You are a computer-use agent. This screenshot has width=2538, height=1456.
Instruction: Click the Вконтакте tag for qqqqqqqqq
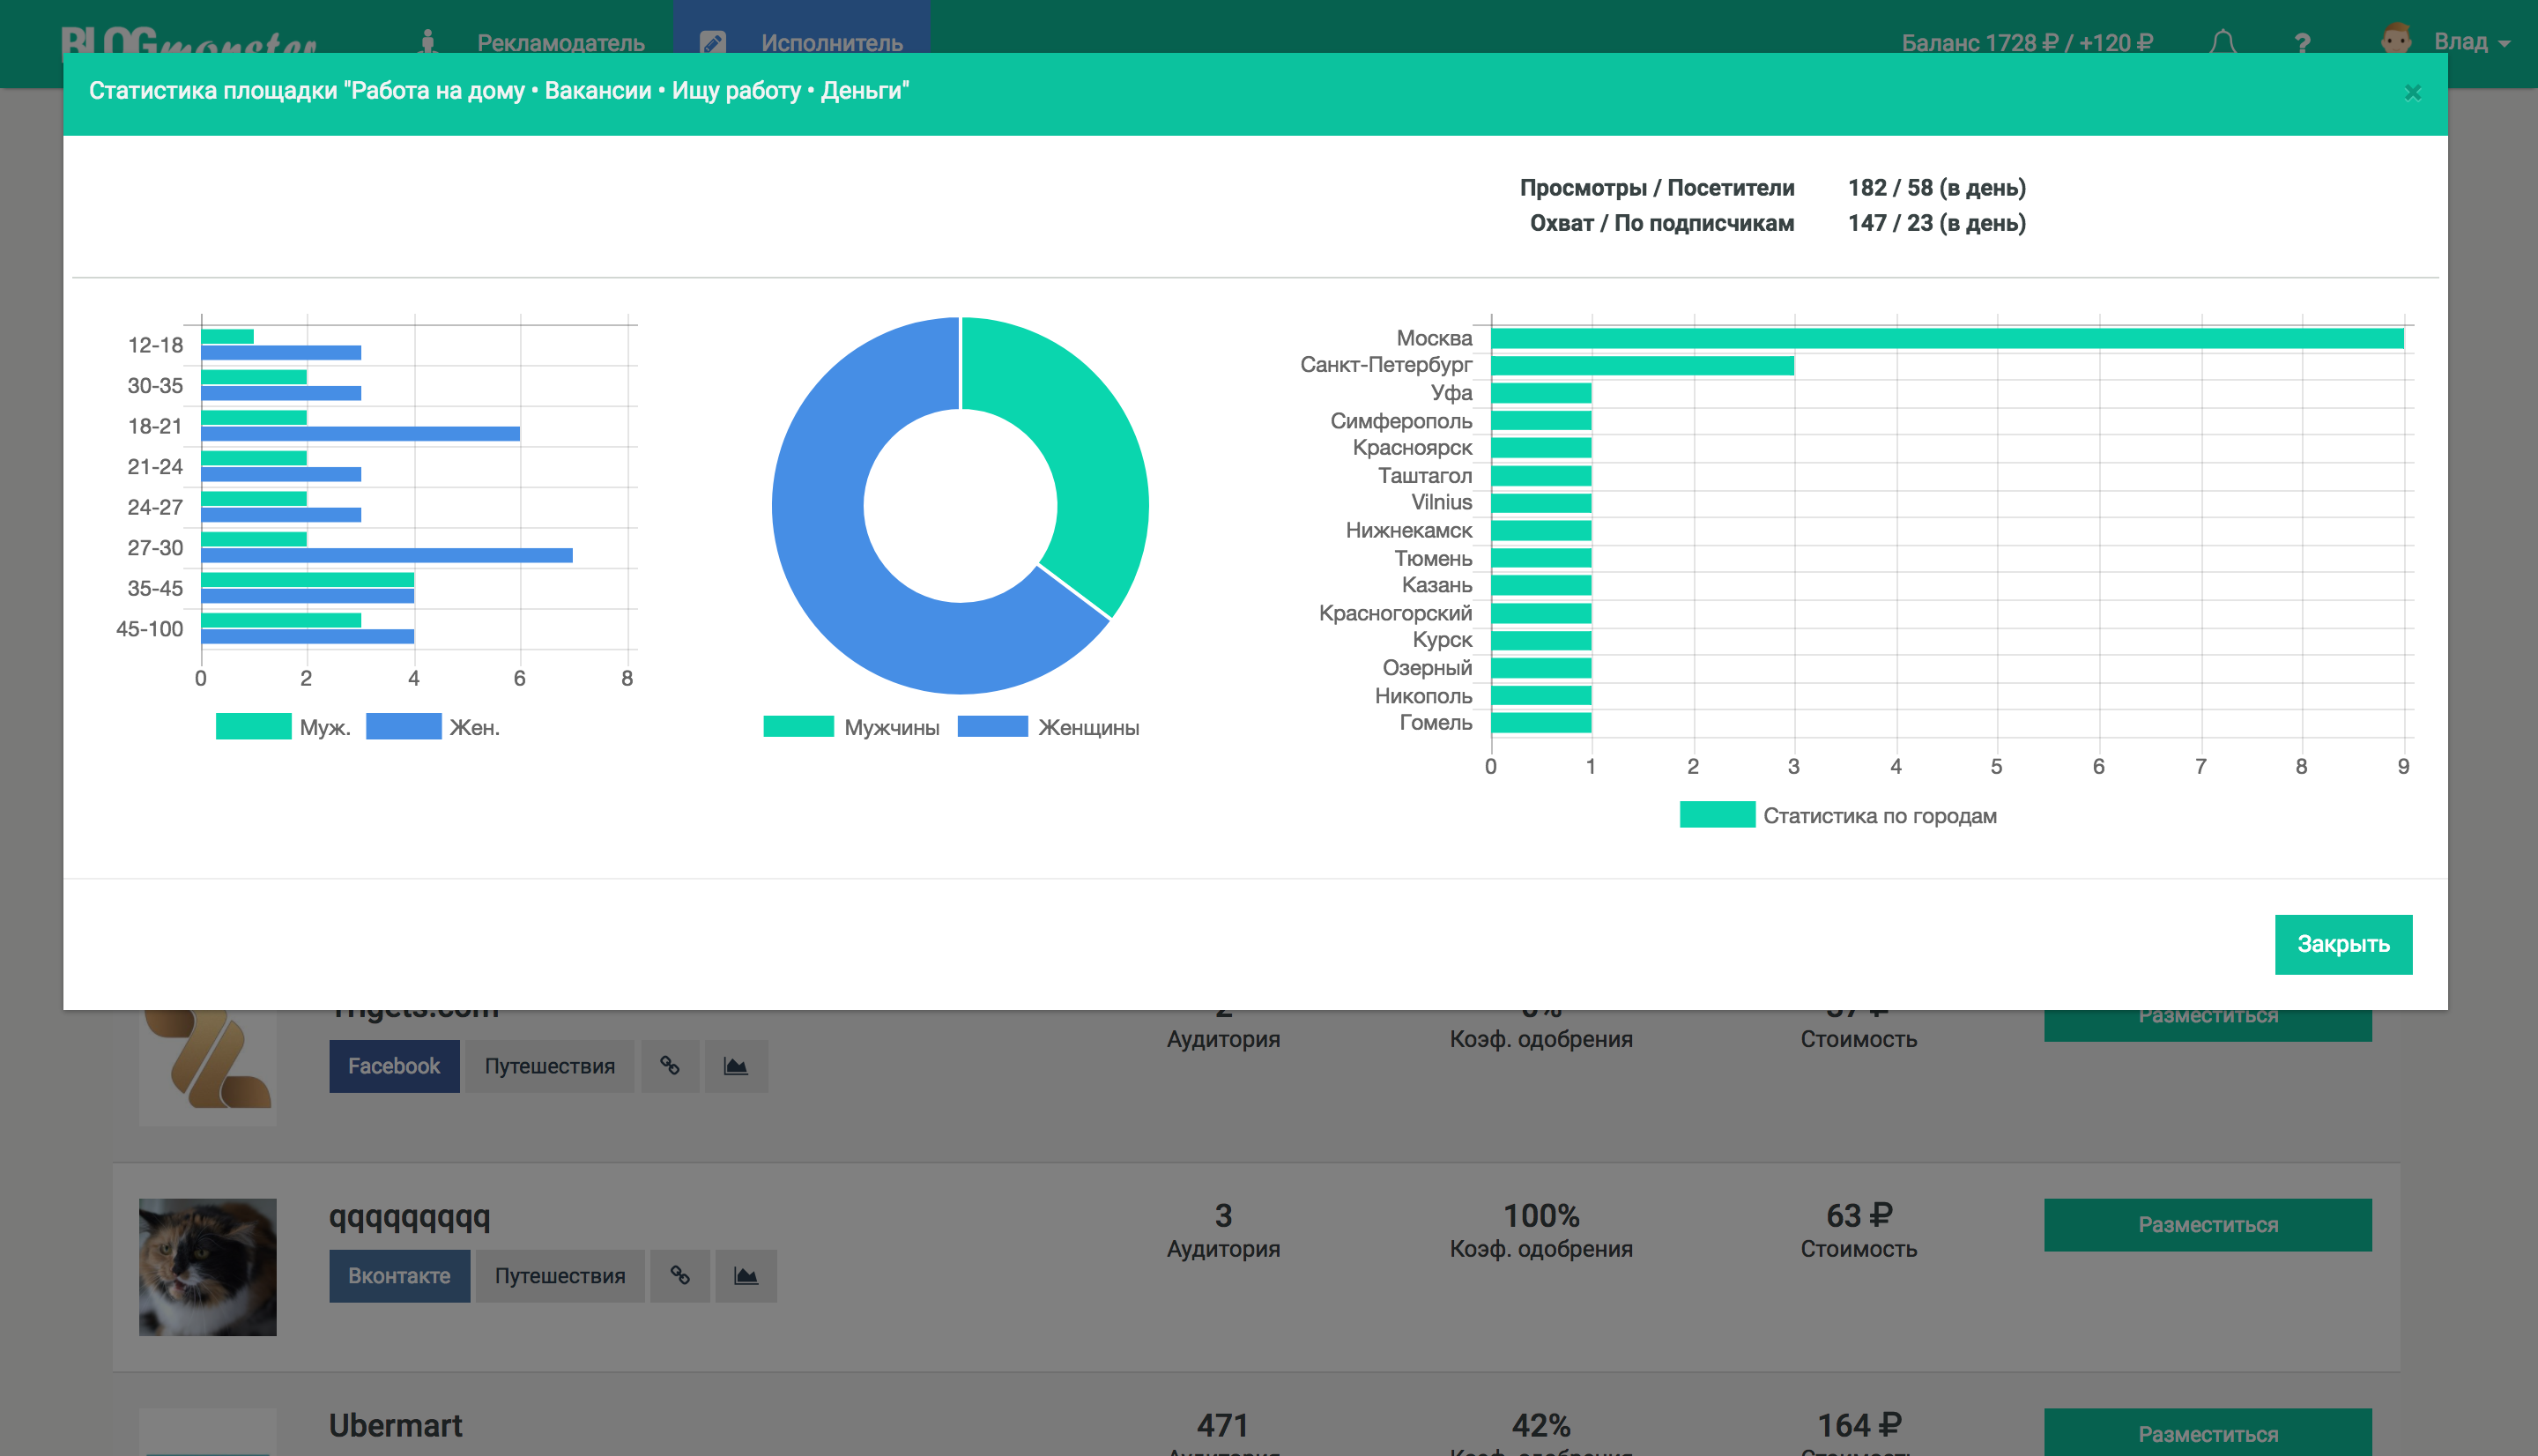pyautogui.click(x=399, y=1276)
